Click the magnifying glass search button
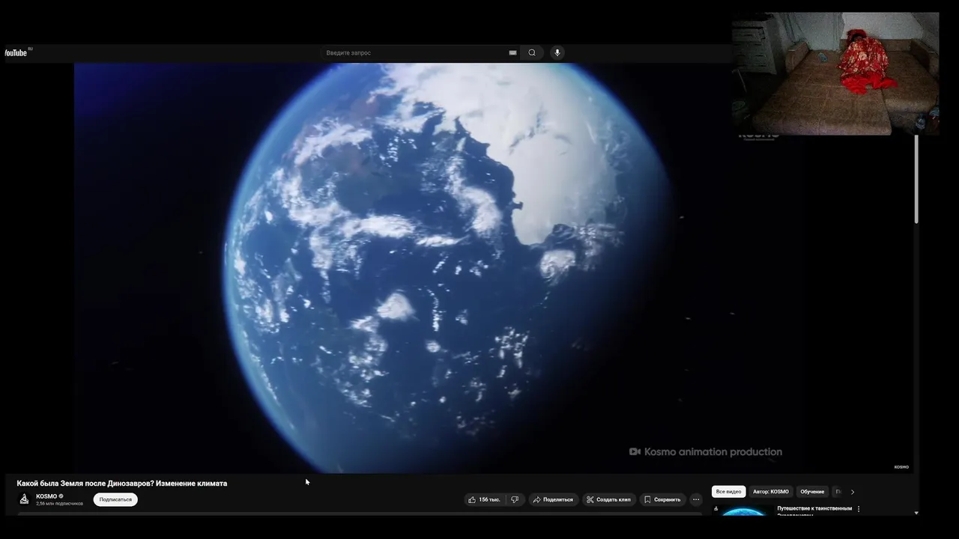 pyautogui.click(x=532, y=52)
